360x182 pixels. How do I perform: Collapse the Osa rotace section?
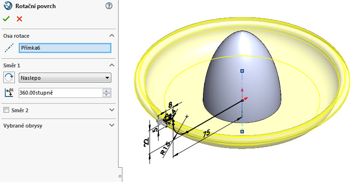pos(111,36)
